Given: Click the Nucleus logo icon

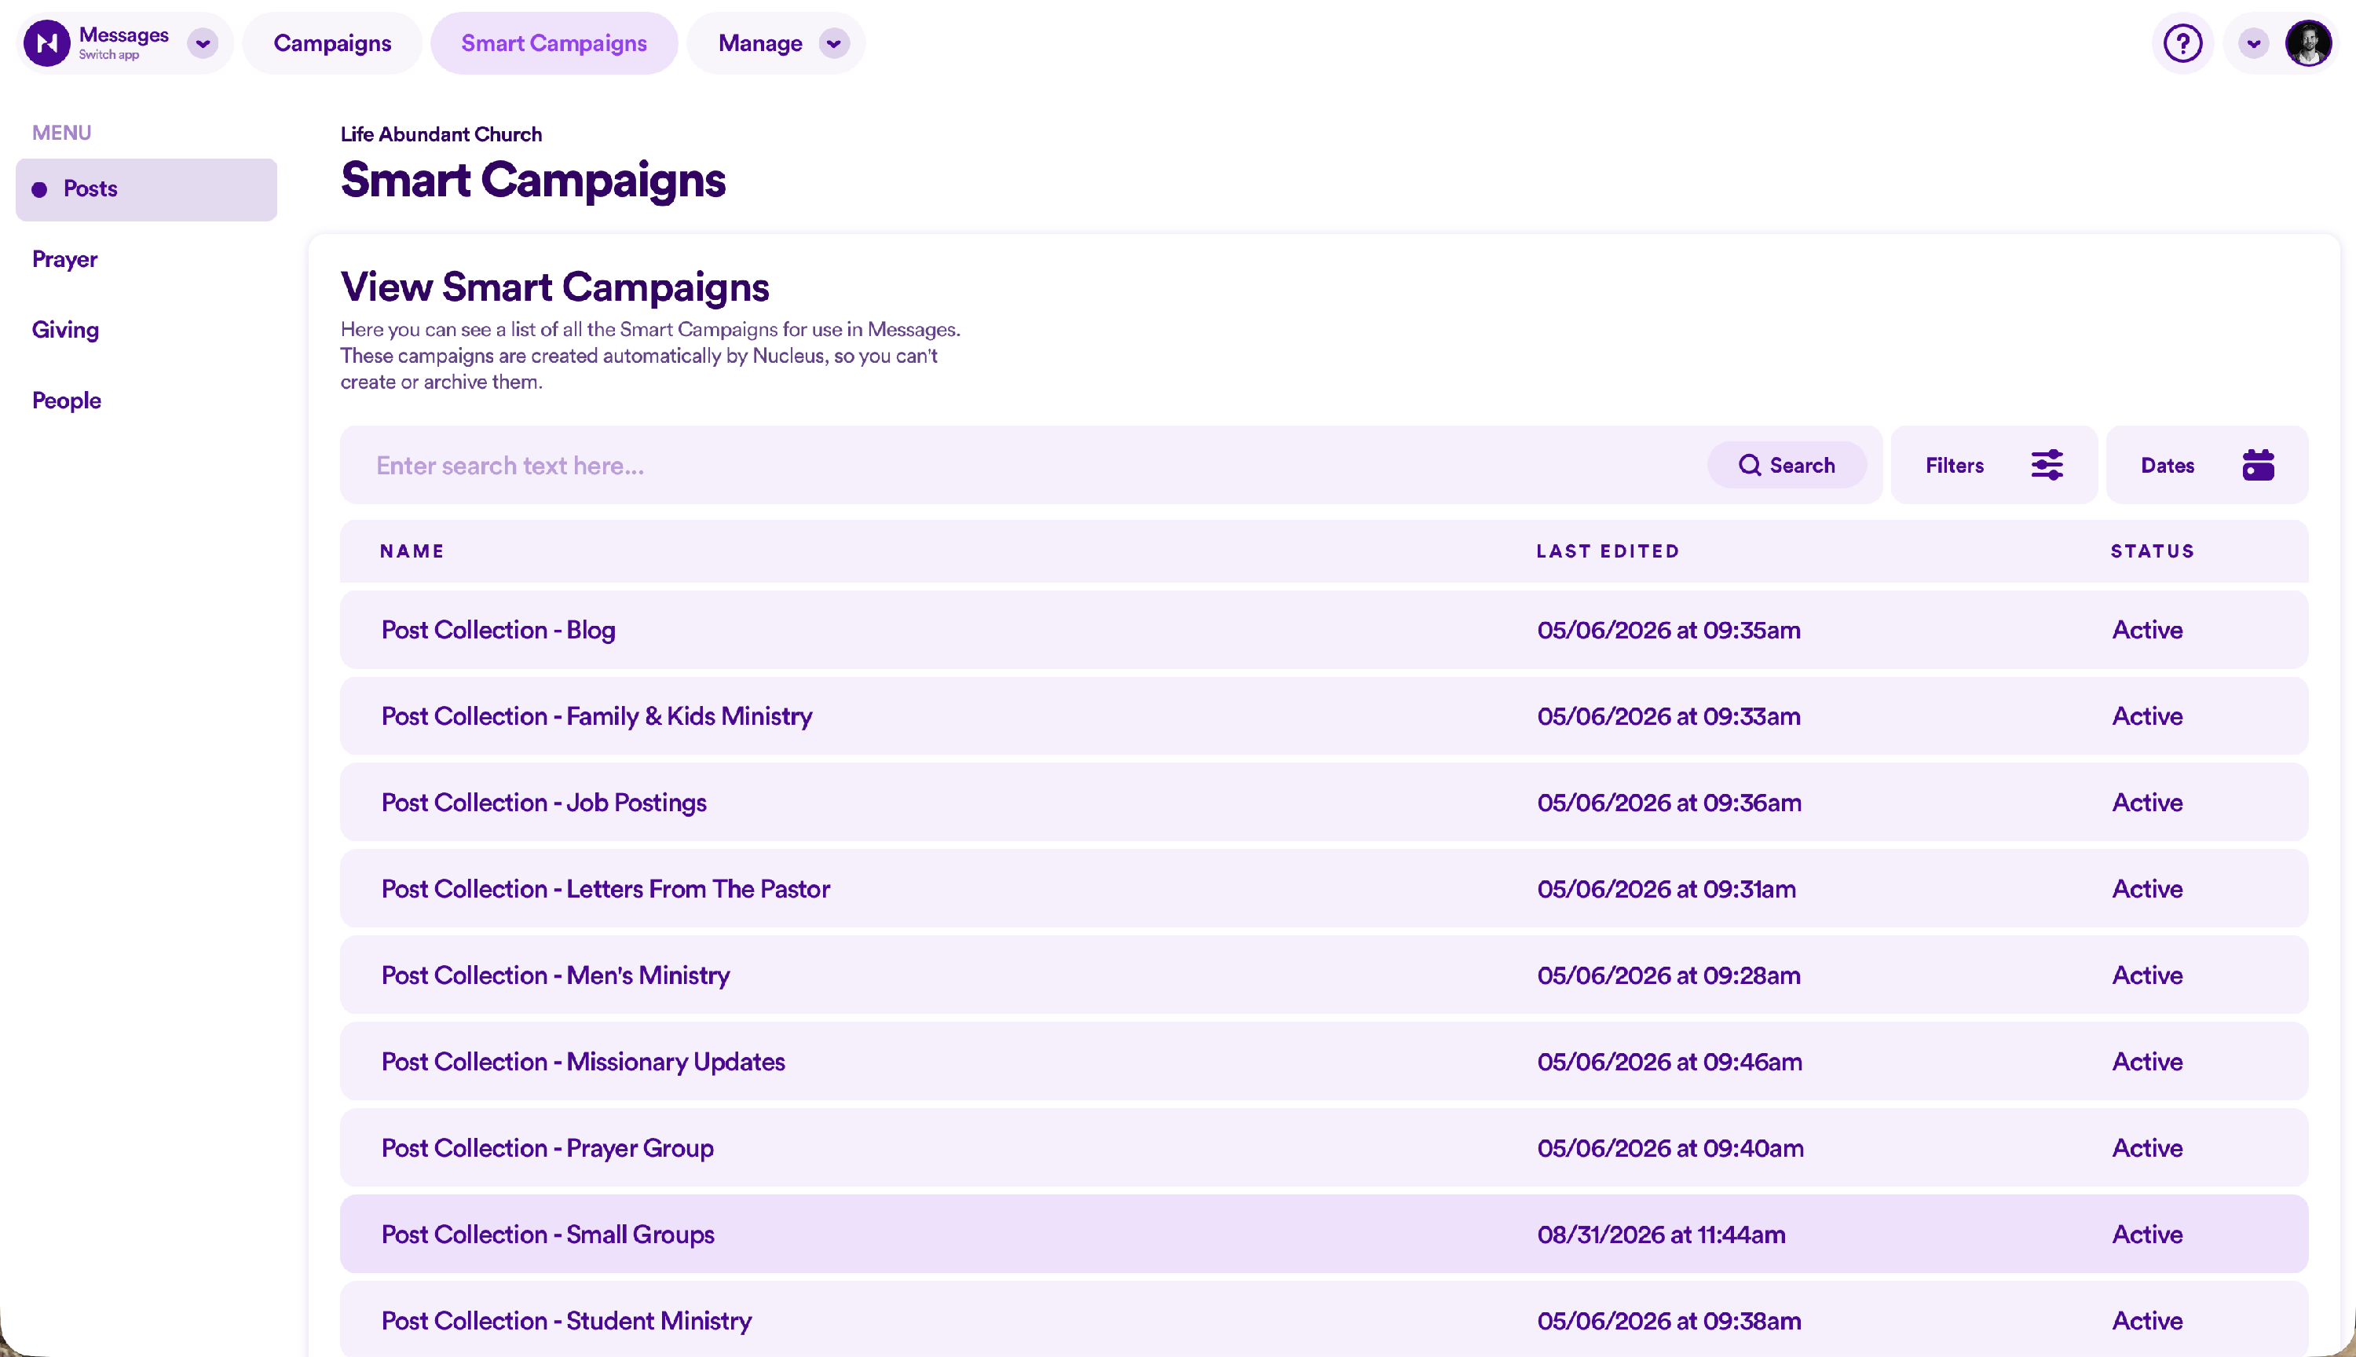Looking at the screenshot, I should click(x=46, y=43).
